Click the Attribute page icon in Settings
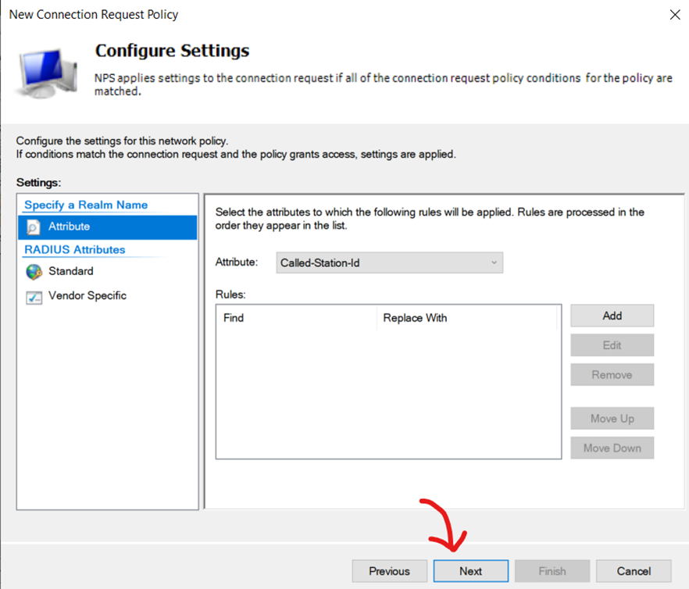 tap(34, 227)
